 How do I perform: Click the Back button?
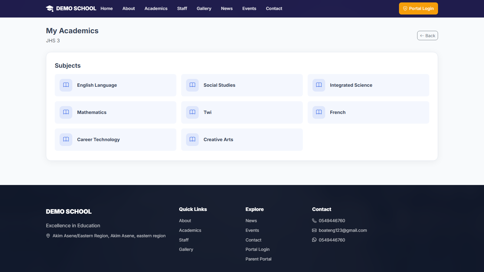coord(427,36)
